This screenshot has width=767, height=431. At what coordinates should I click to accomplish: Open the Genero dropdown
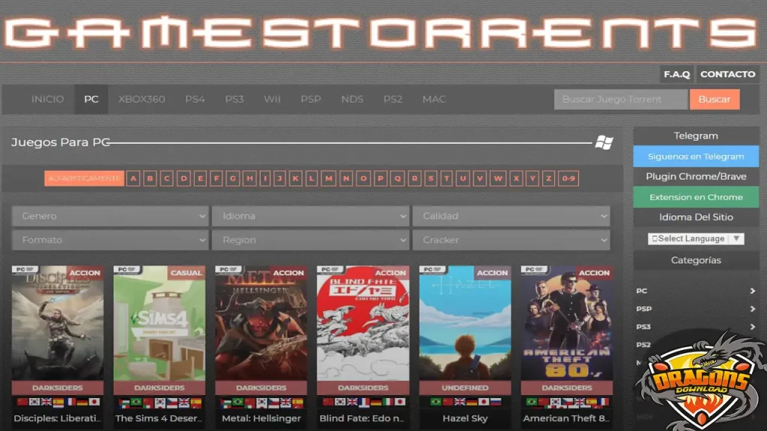[x=109, y=215]
